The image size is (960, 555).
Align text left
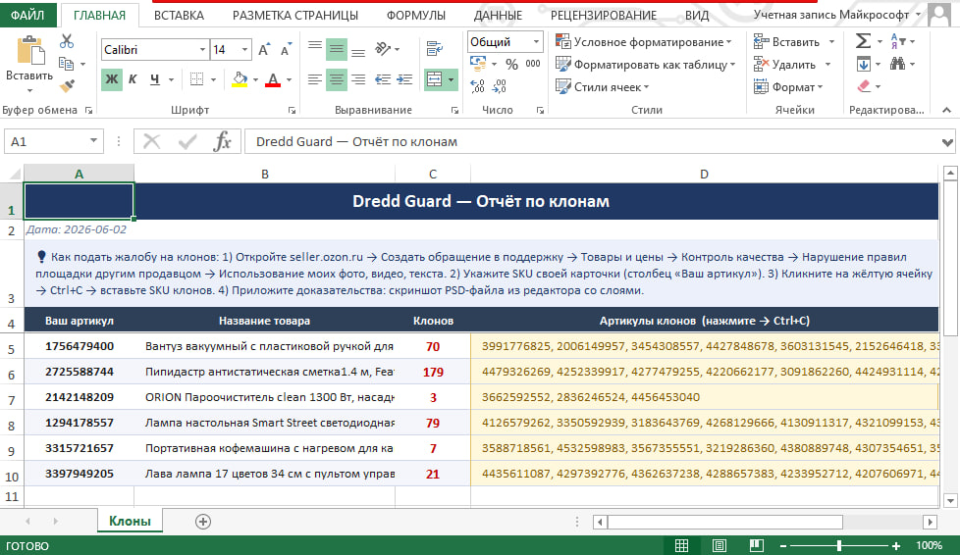315,79
